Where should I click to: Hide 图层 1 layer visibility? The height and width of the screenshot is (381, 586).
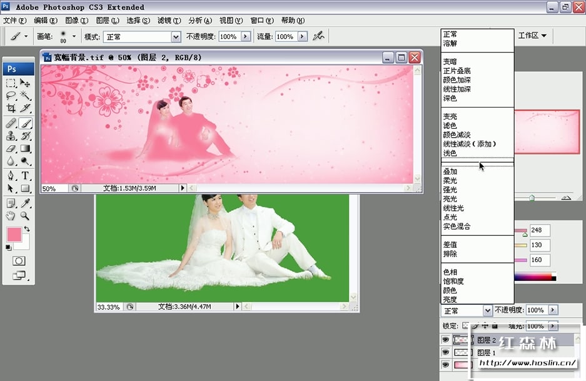(445, 353)
